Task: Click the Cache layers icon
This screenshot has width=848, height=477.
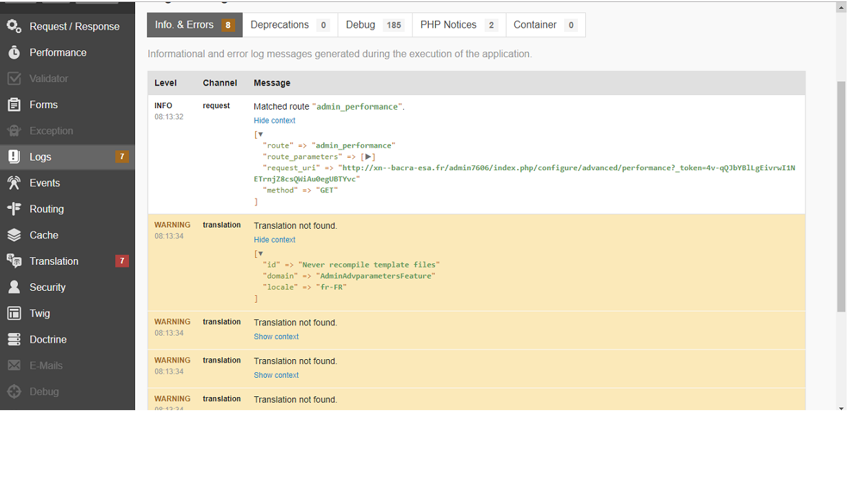Action: (x=14, y=235)
